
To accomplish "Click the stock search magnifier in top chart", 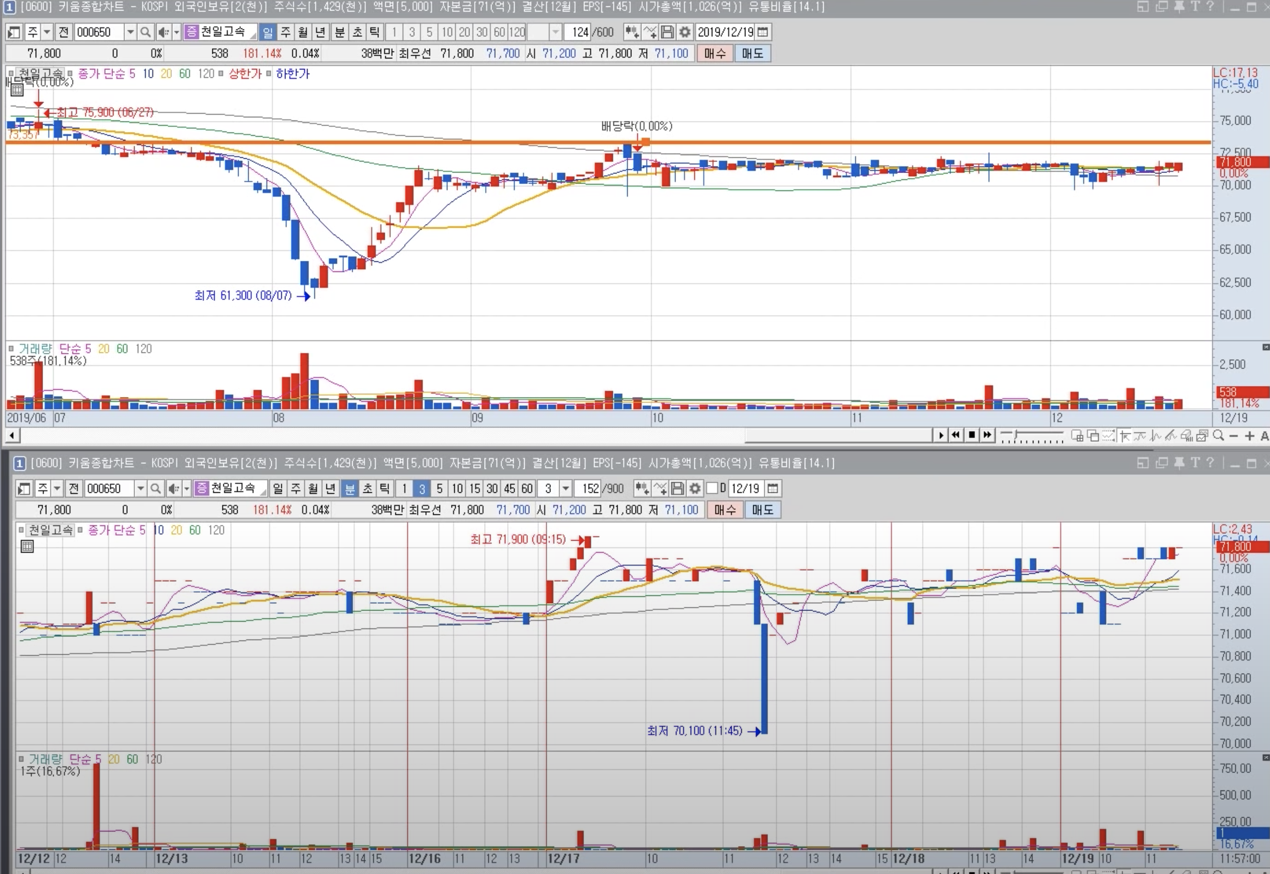I will [145, 32].
